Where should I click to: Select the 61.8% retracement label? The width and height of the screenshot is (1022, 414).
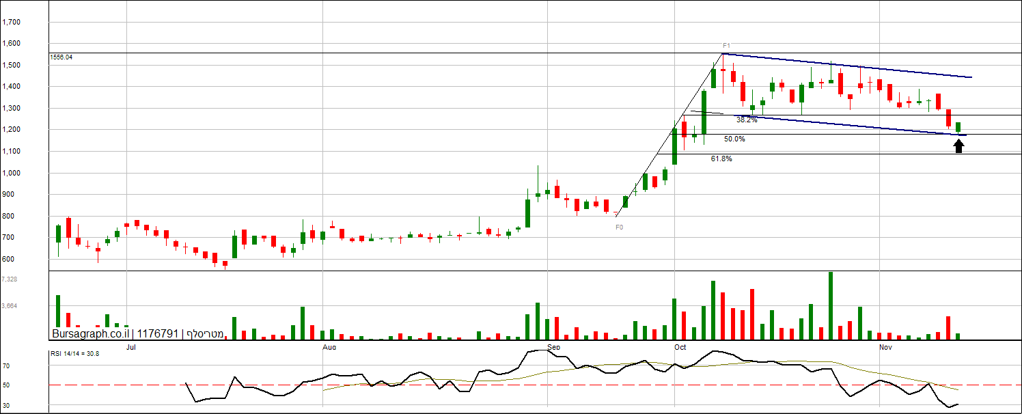tap(721, 158)
